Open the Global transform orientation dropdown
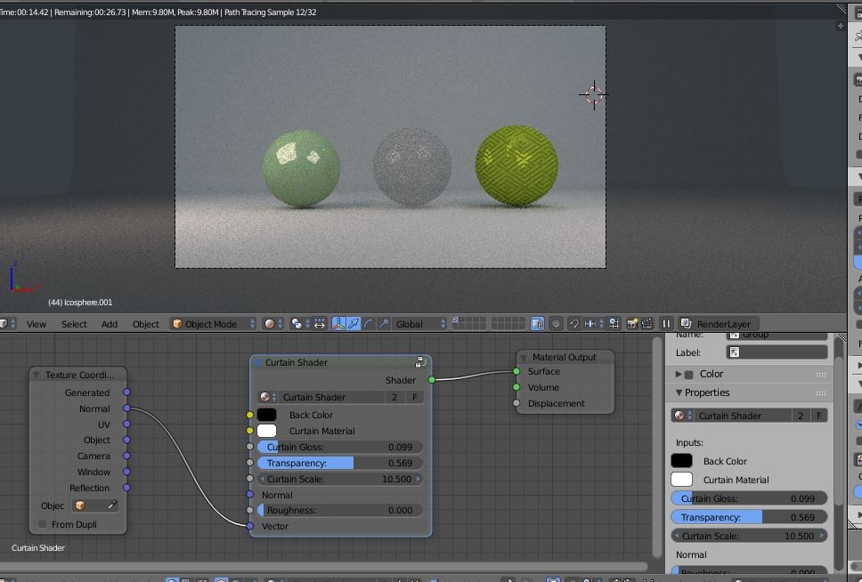862x582 pixels. coord(417,324)
